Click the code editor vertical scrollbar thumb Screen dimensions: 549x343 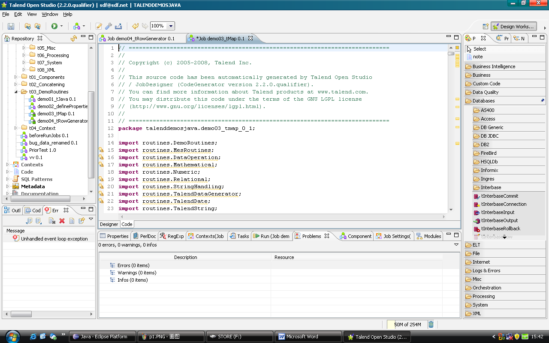click(451, 54)
